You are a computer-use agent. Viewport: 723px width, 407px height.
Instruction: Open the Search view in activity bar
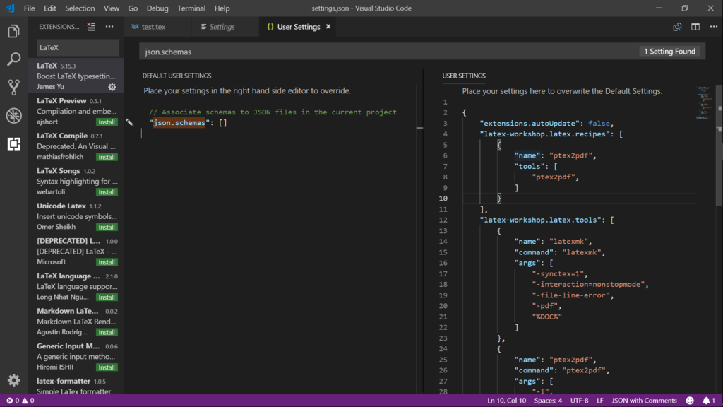[x=14, y=59]
